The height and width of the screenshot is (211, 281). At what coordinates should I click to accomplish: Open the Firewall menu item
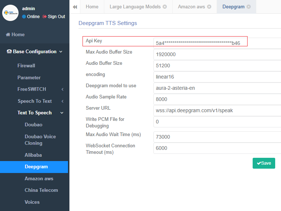pyautogui.click(x=26, y=66)
